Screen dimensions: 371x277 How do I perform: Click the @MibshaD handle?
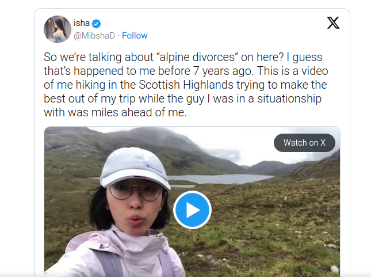tap(94, 36)
